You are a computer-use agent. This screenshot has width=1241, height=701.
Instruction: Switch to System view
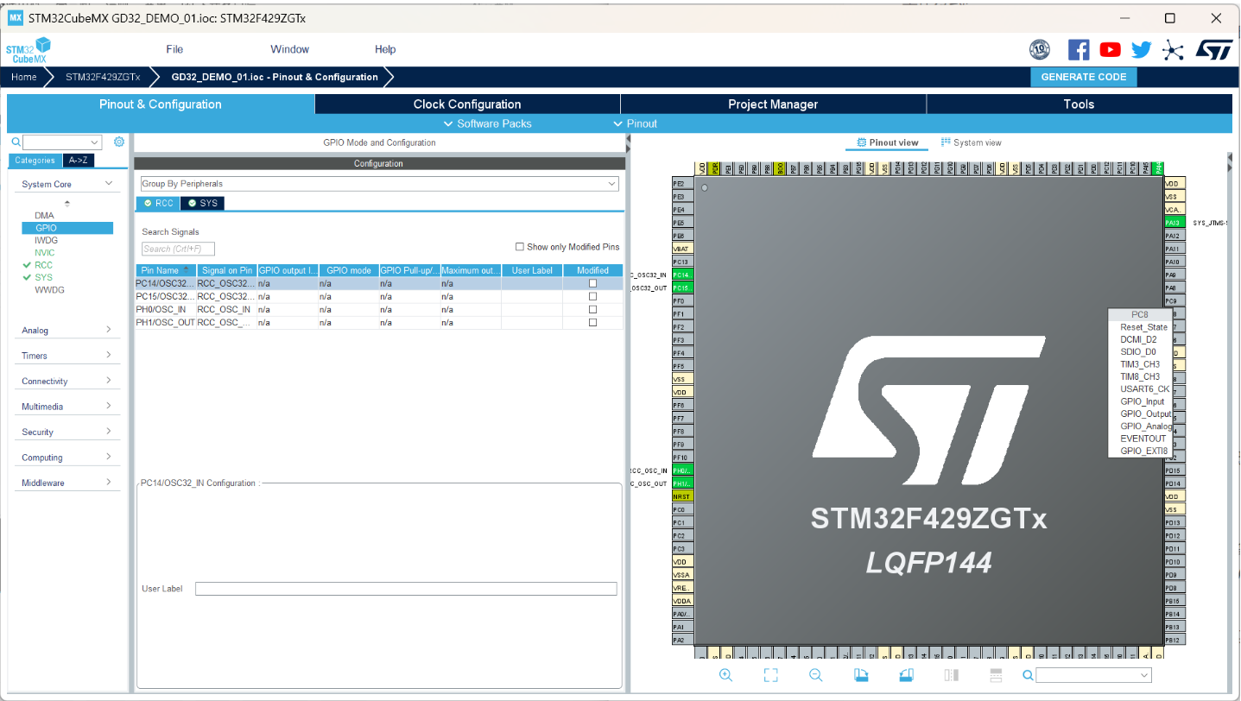click(972, 142)
